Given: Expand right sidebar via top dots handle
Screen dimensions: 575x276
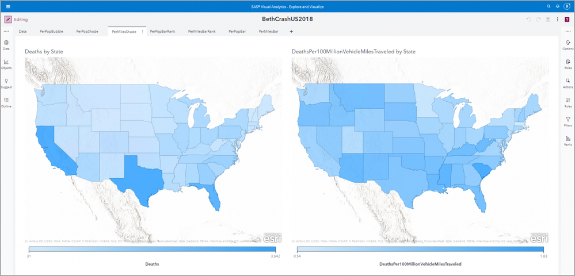Looking at the screenshot, I should tap(568, 32).
